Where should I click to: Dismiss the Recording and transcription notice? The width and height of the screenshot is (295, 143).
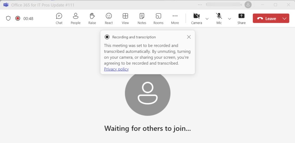pyautogui.click(x=189, y=37)
